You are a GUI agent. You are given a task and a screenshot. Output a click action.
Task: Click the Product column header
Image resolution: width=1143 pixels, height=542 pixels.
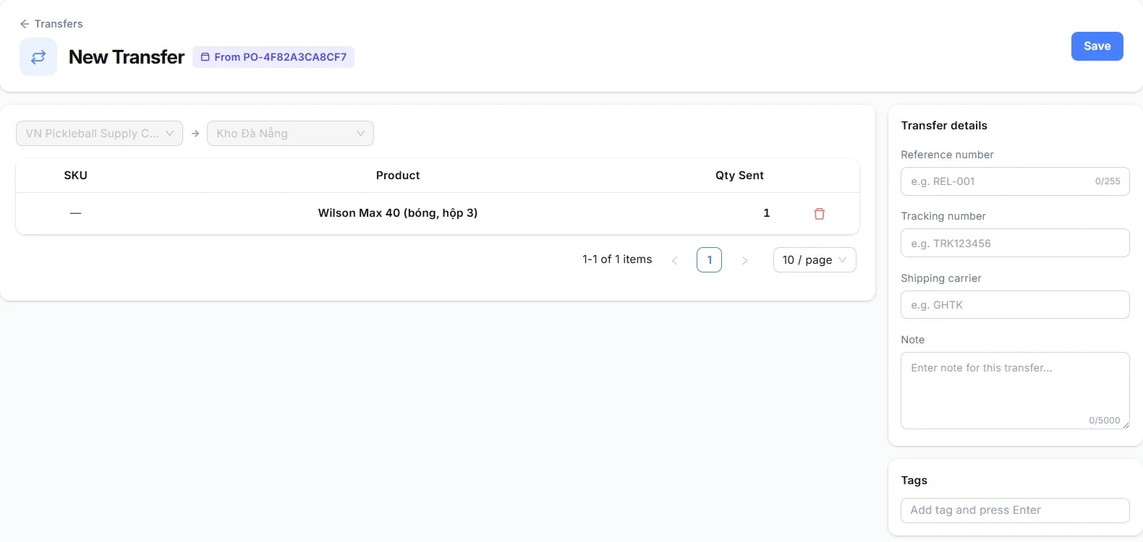[398, 176]
